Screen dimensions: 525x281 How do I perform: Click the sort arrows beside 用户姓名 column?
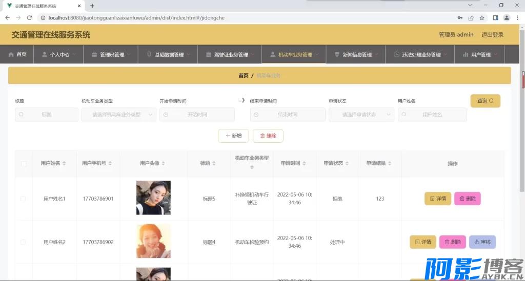point(65,163)
